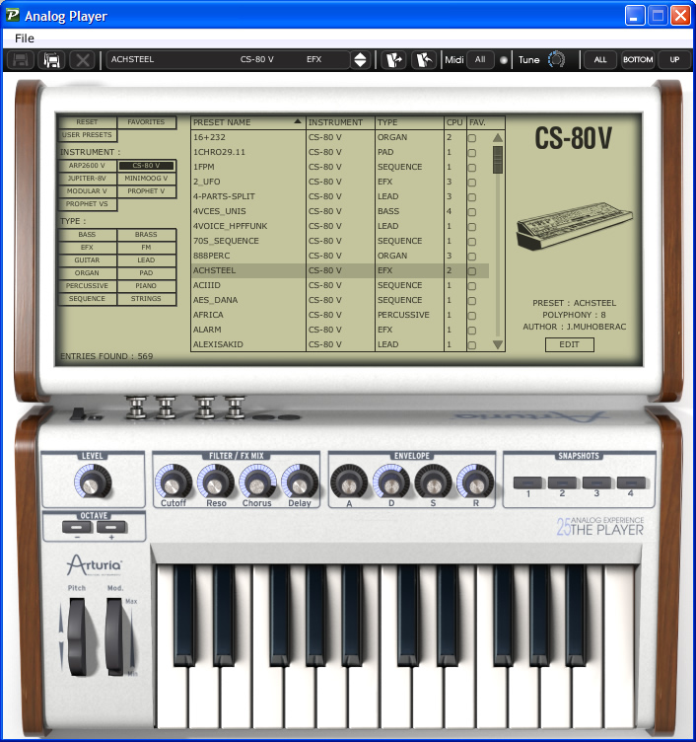Sort by CPU column header
This screenshot has width=696, height=742.
pyautogui.click(x=454, y=122)
